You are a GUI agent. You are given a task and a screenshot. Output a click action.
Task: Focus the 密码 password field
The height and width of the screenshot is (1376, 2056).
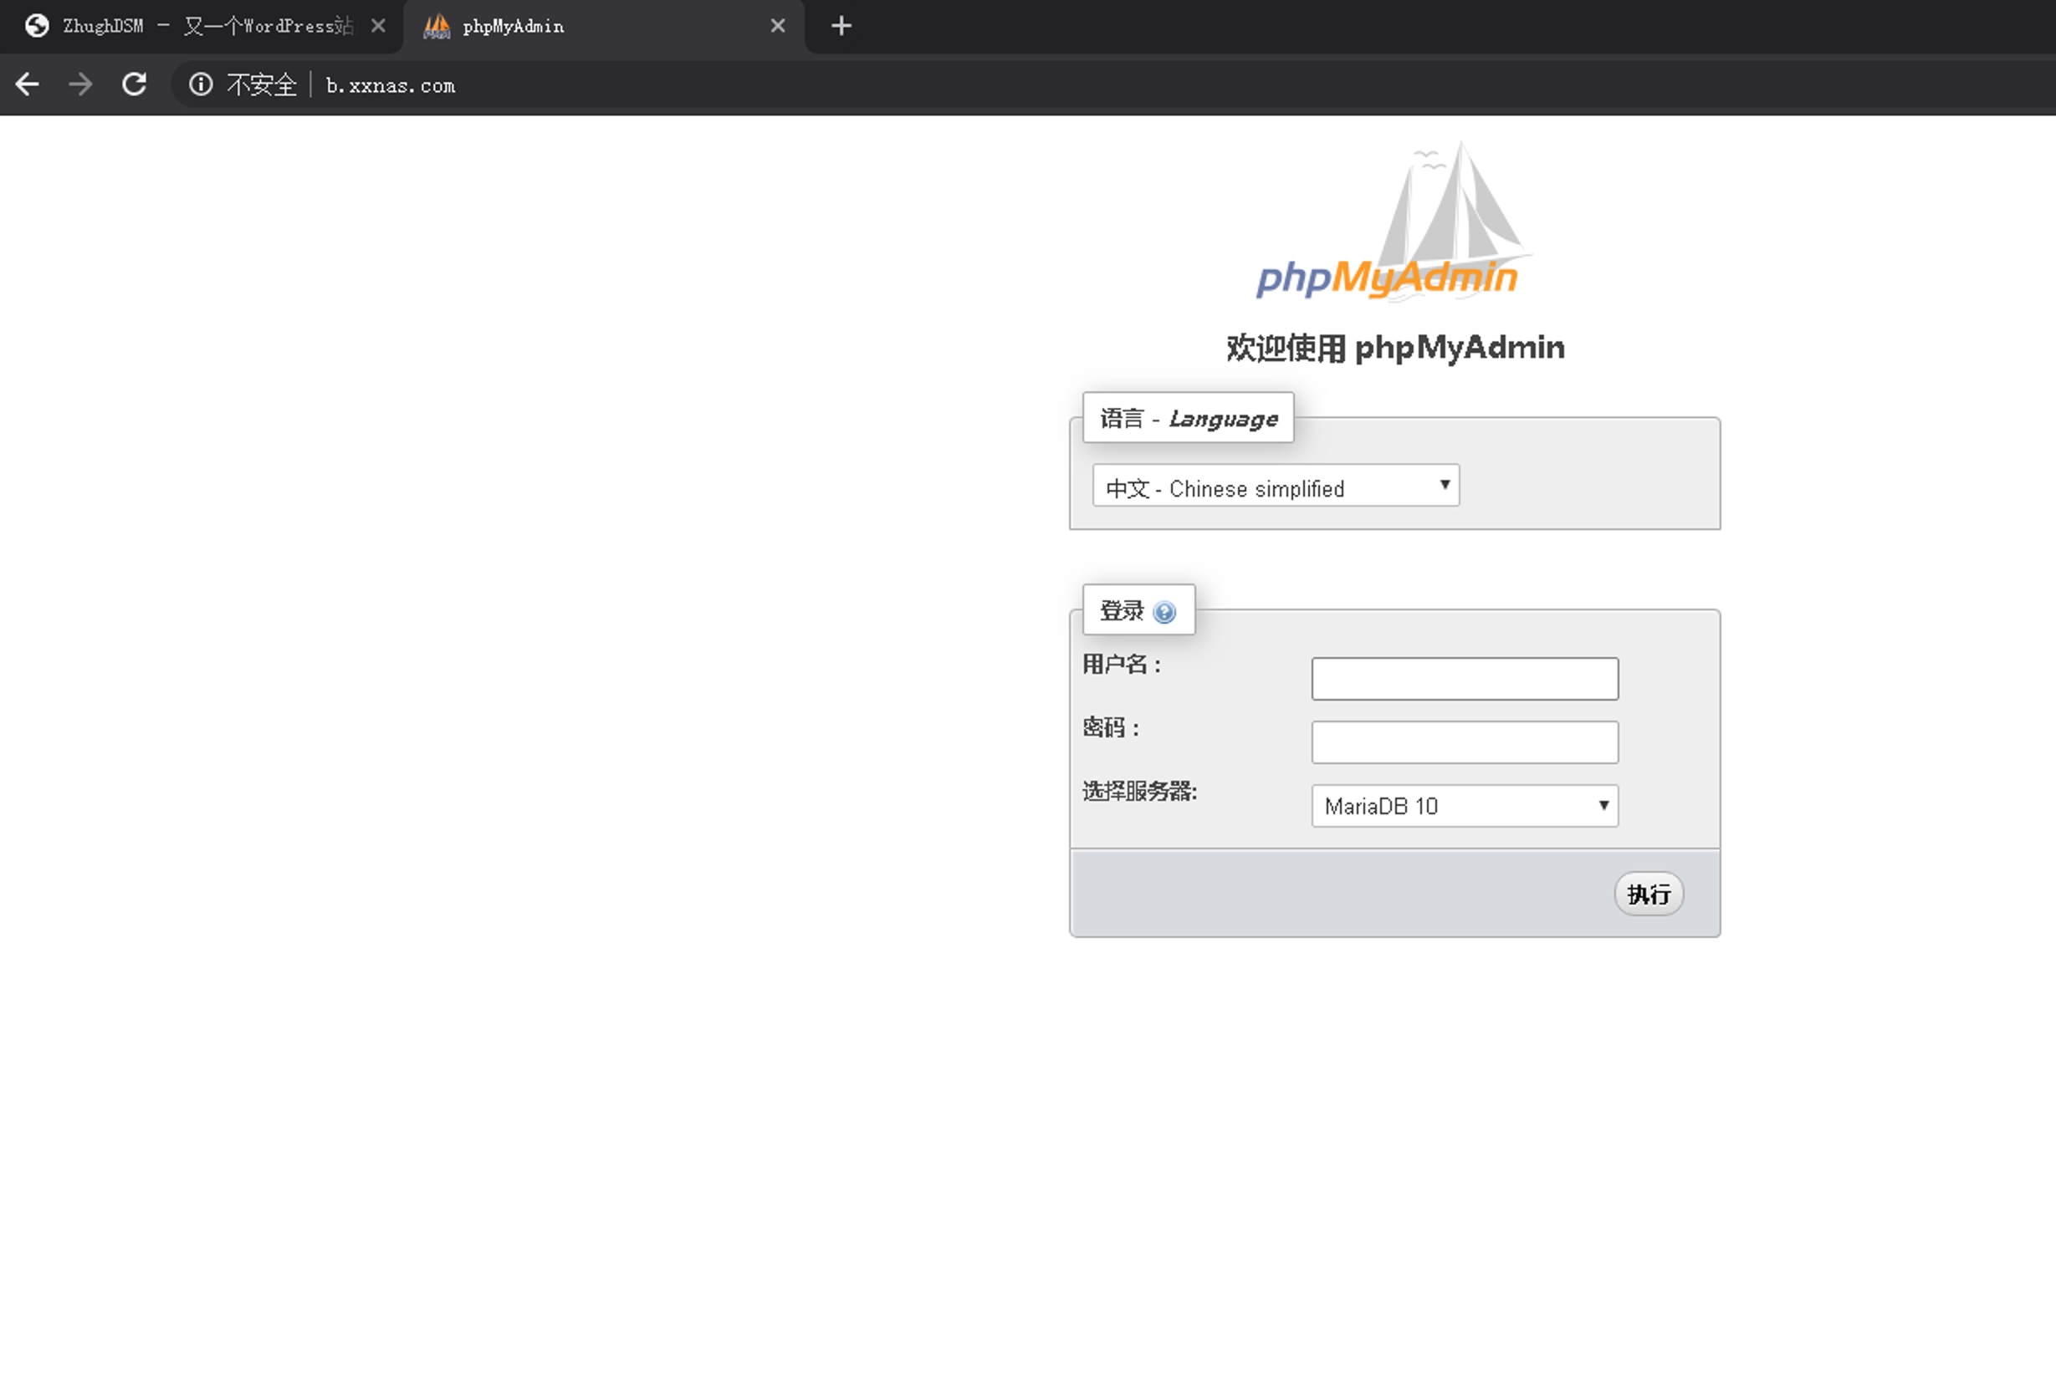[1465, 742]
